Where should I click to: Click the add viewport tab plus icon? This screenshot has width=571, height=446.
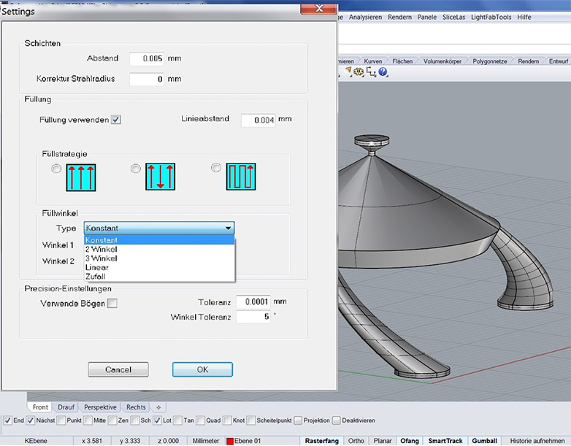tap(159, 407)
